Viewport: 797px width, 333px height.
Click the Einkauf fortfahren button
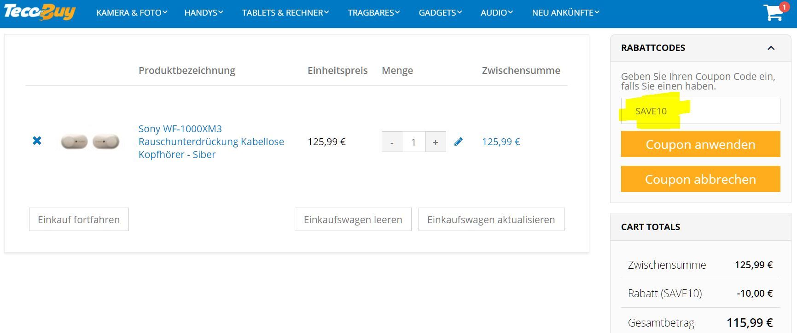(x=79, y=220)
